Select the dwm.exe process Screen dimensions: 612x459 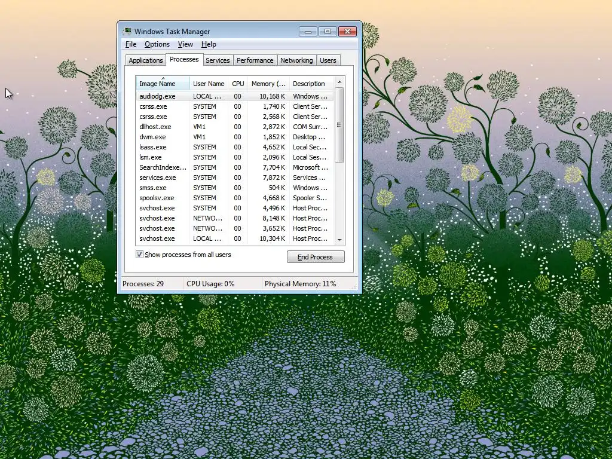(x=235, y=137)
